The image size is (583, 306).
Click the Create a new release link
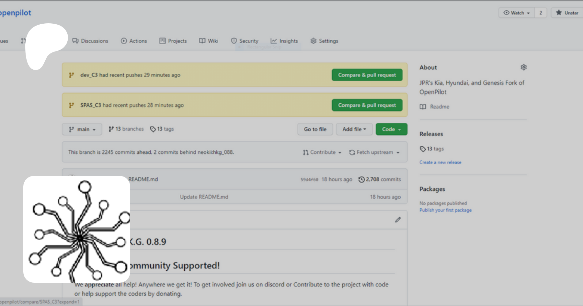[440, 163]
